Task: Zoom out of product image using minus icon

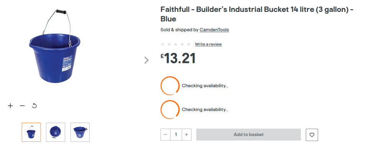Action: (22, 106)
